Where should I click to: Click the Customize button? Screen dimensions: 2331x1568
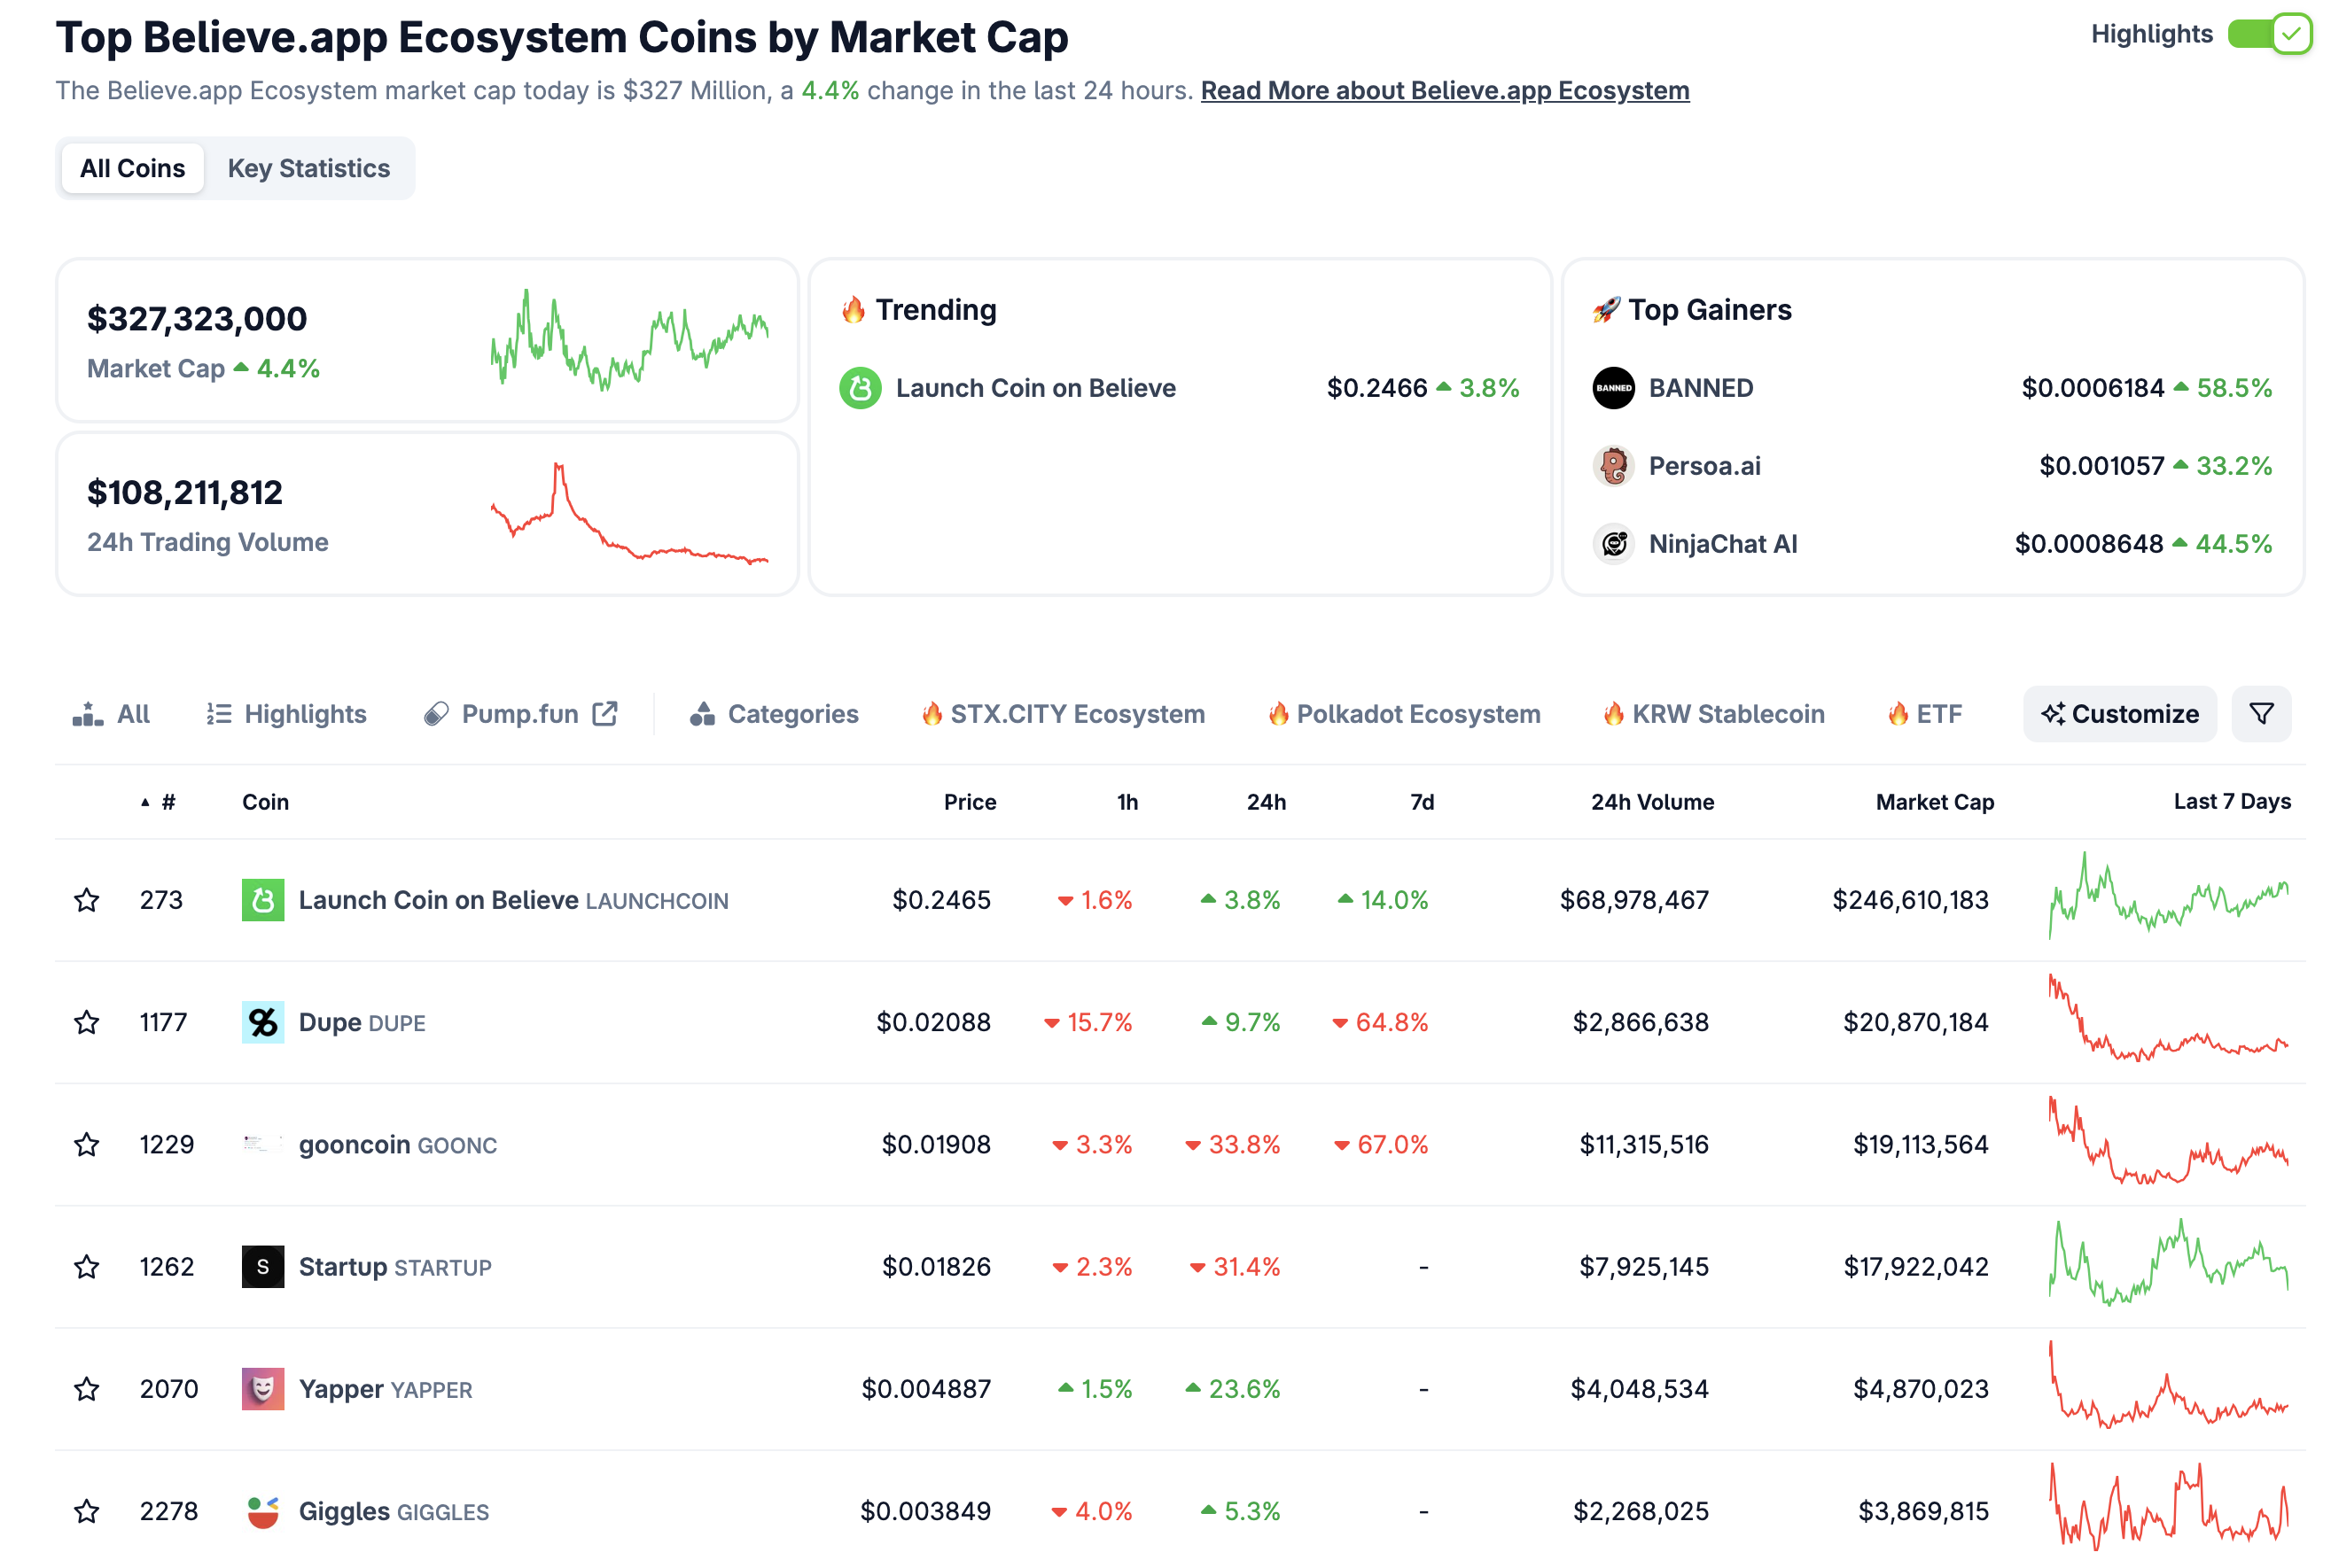(2119, 713)
